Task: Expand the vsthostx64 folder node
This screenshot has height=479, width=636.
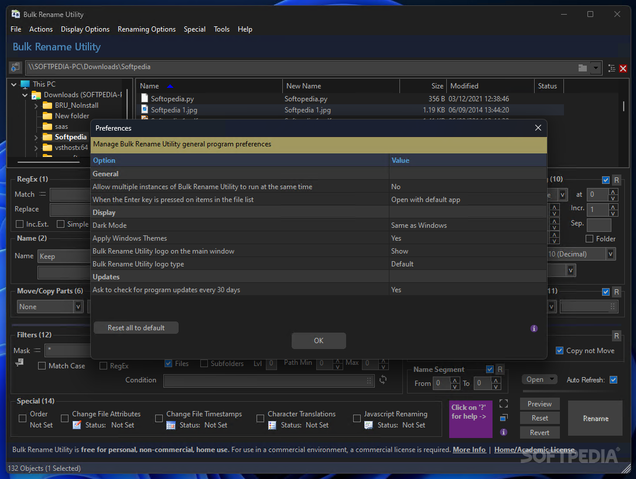Action: click(x=36, y=148)
